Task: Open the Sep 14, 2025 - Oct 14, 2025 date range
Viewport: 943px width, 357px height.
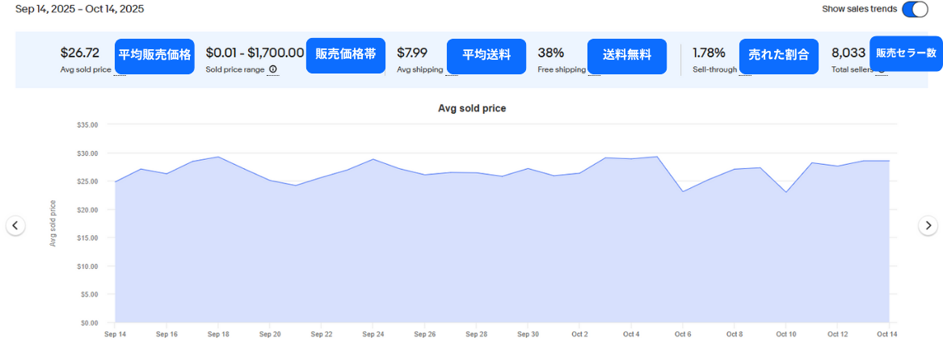Action: 79,9
